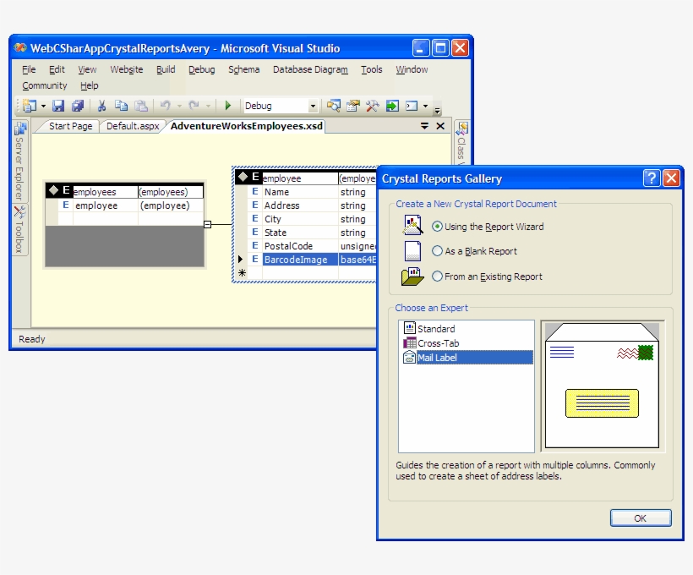
Task: Click the new row asterisk in employee element
Action: (x=242, y=272)
